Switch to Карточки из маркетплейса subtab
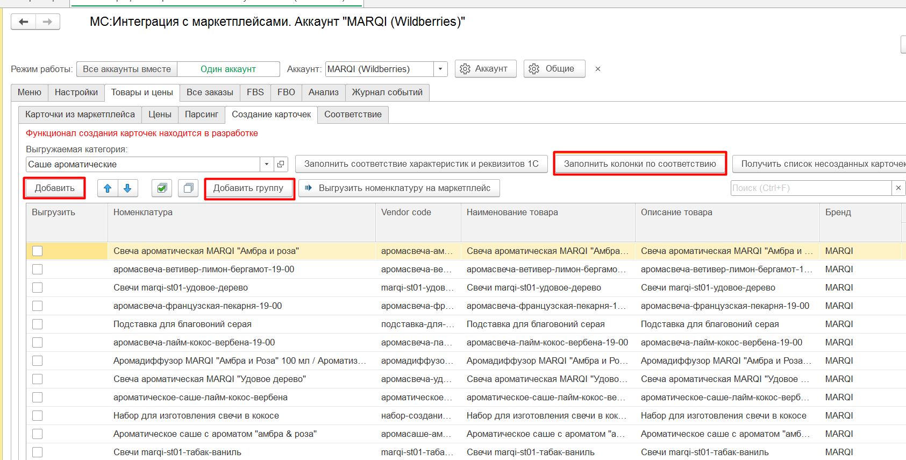906x460 pixels. point(80,115)
